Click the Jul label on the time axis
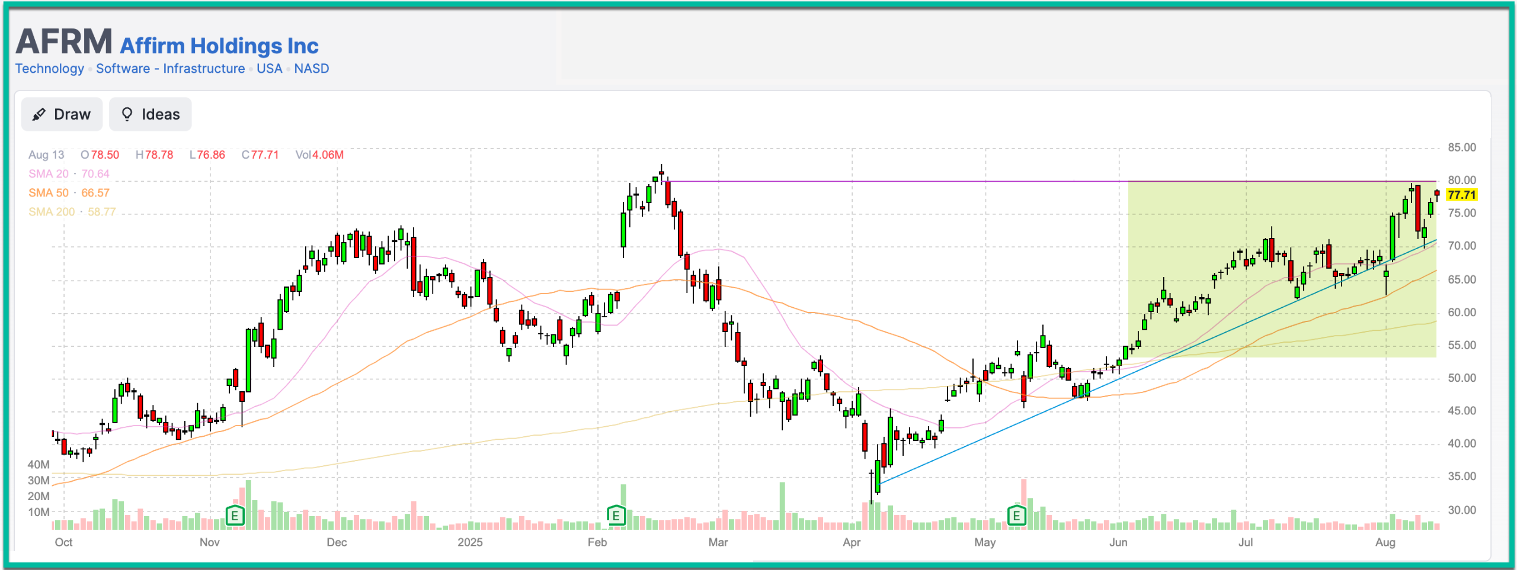 pyautogui.click(x=1246, y=542)
